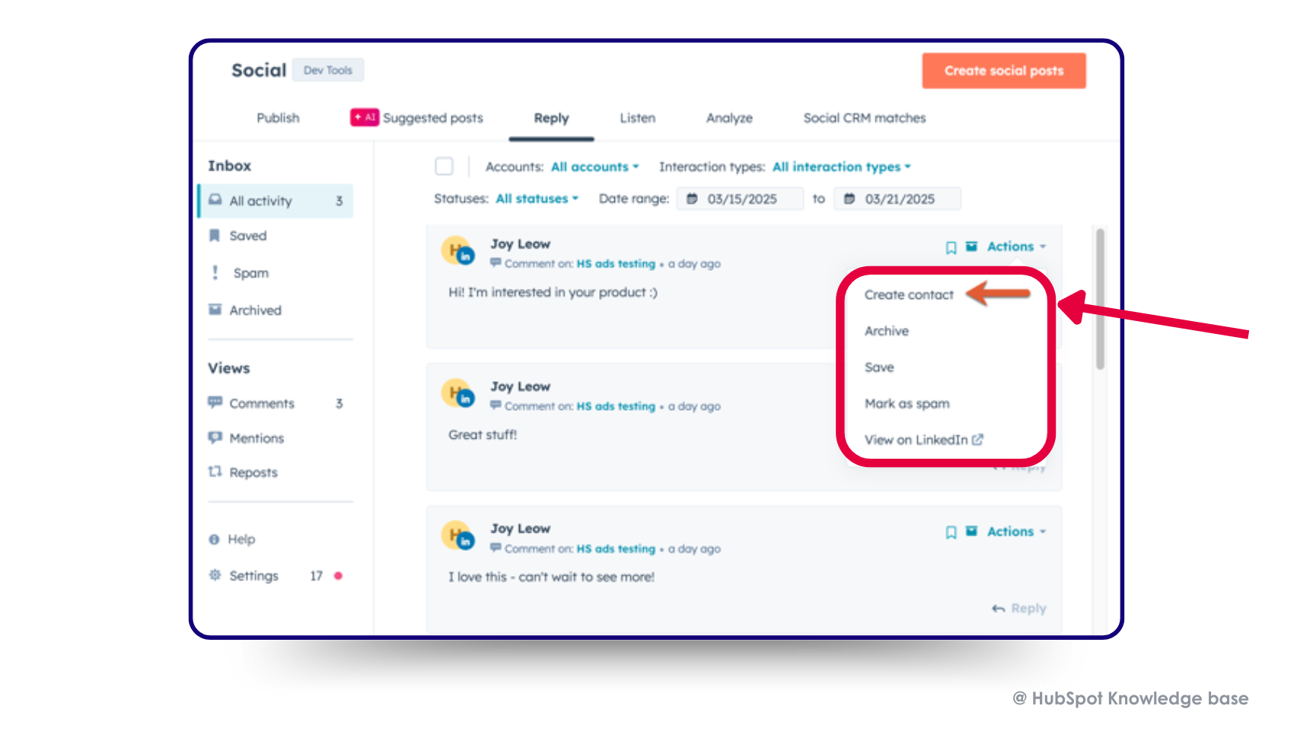
Task: Click the All activity inbox icon
Action: pyautogui.click(x=215, y=200)
